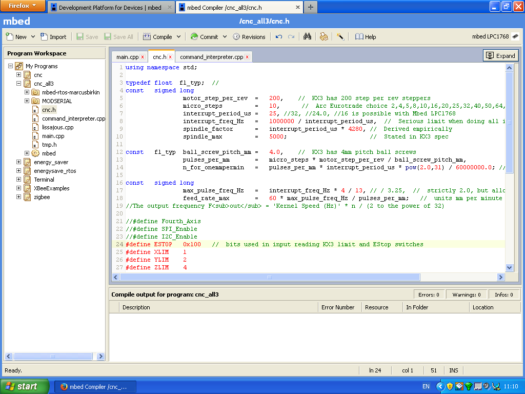Open the Compile dropdown arrow
Viewport: 525px width, 394px height.
(x=178, y=36)
